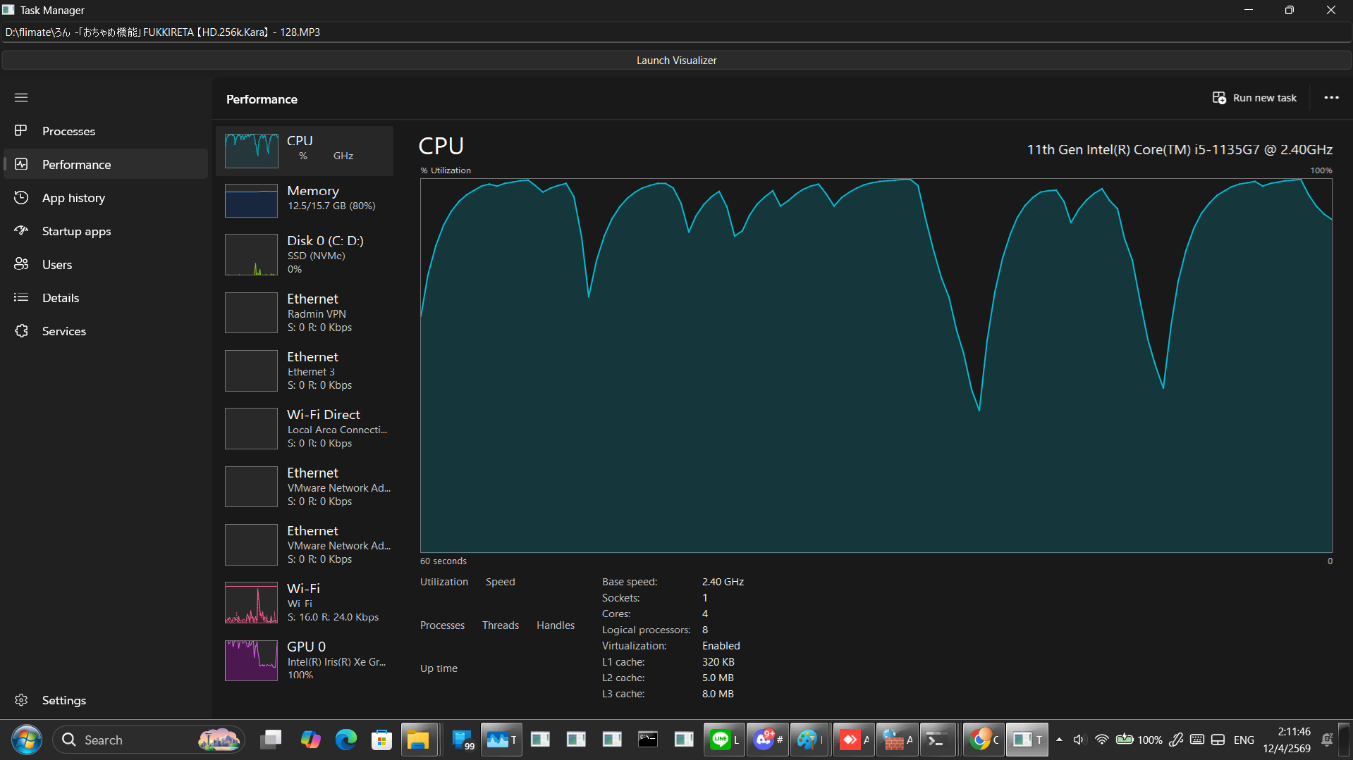Open Startup apps gauge icon

coord(21,230)
